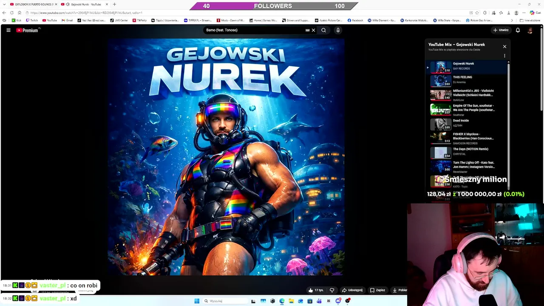The image size is (544, 306).
Task: Click the Gejowski Nurek video cover
Action: click(x=226, y=157)
